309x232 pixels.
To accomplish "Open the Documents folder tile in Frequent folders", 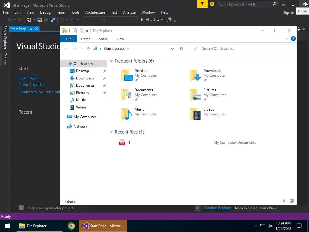I will [139, 95].
